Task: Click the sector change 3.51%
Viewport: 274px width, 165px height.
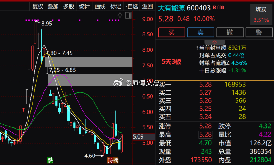Action: click(x=261, y=20)
